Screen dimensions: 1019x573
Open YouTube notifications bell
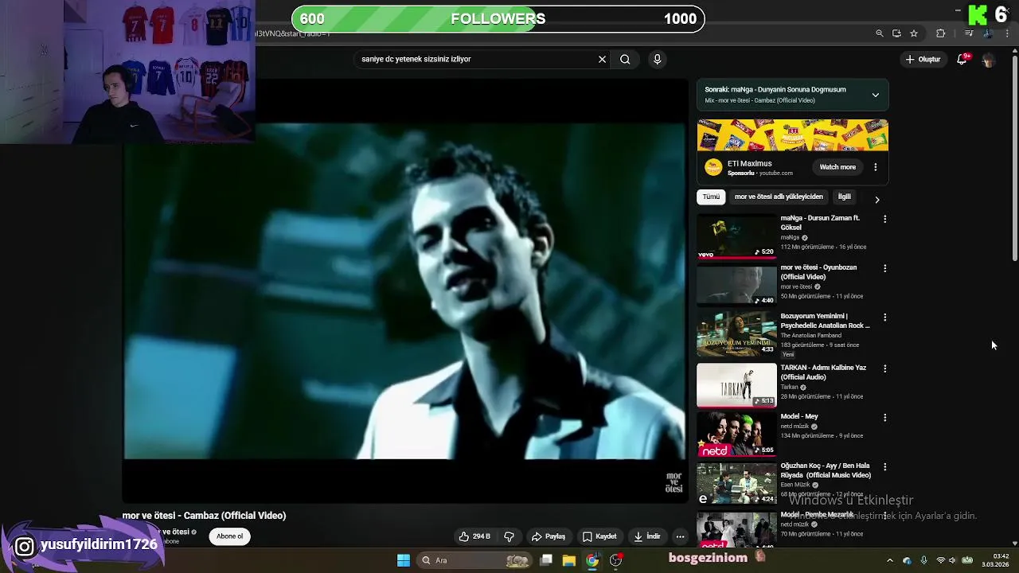point(962,60)
